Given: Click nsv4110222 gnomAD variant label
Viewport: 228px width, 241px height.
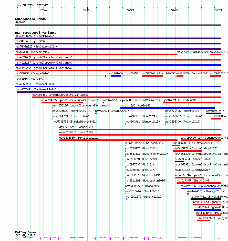Looking at the screenshot, I should pos(44,68).
